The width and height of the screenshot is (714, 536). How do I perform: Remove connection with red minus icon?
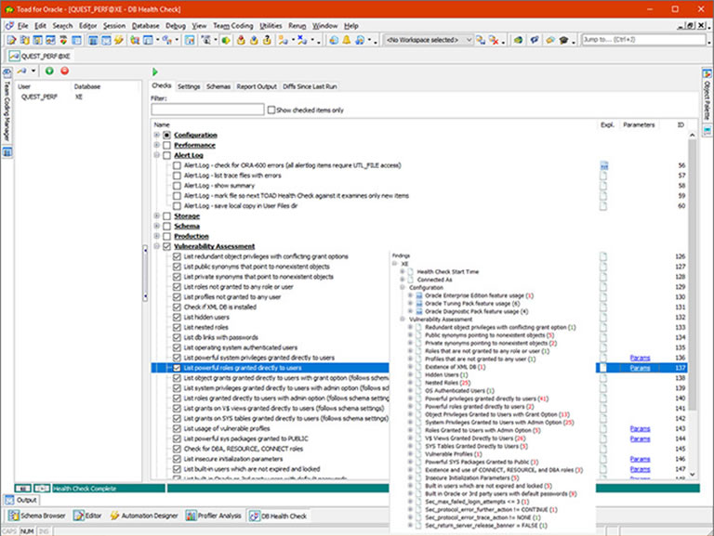pyautogui.click(x=65, y=71)
